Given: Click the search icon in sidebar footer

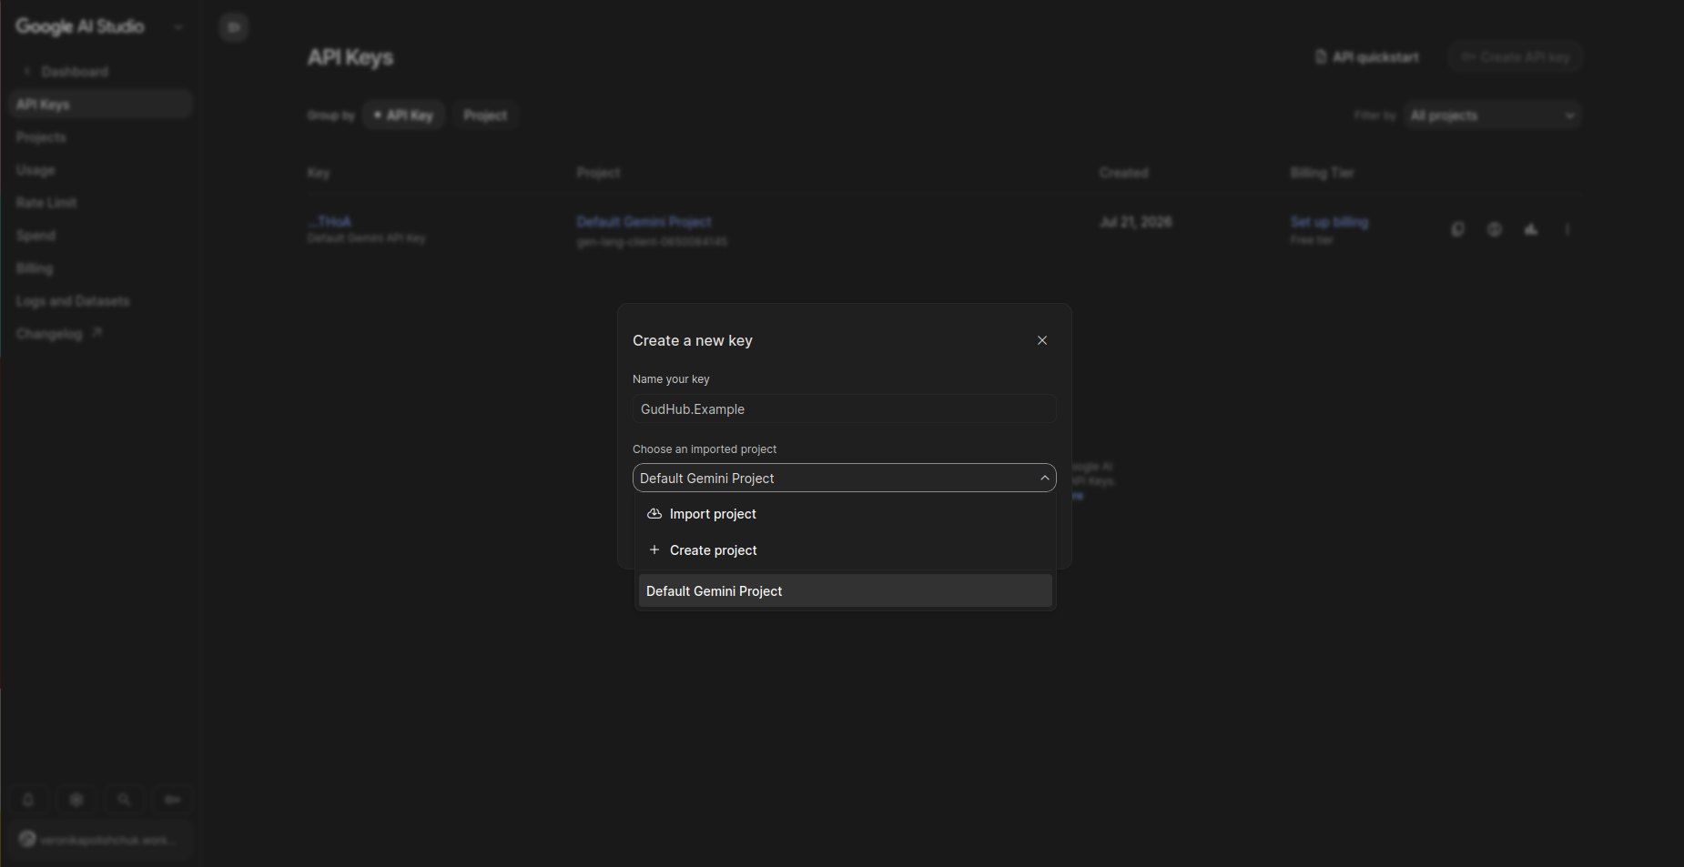Looking at the screenshot, I should [125, 800].
